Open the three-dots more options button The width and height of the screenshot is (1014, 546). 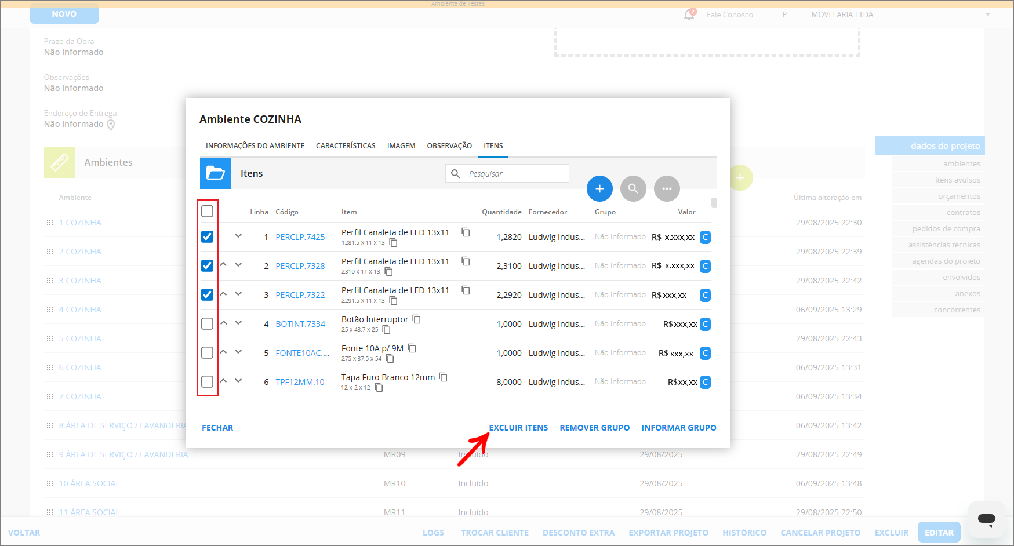667,189
